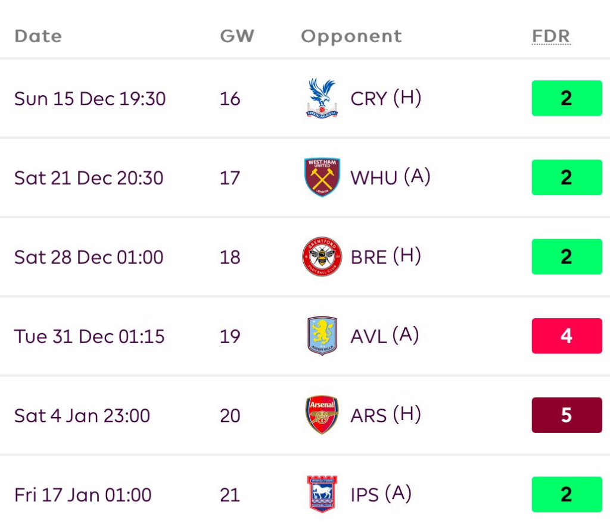Click the Crystal Palace club crest
The image size is (610, 524).
point(322,98)
